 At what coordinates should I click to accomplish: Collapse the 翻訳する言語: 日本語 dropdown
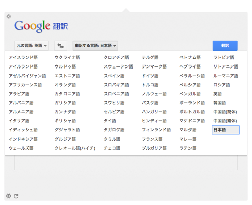coord(95,46)
